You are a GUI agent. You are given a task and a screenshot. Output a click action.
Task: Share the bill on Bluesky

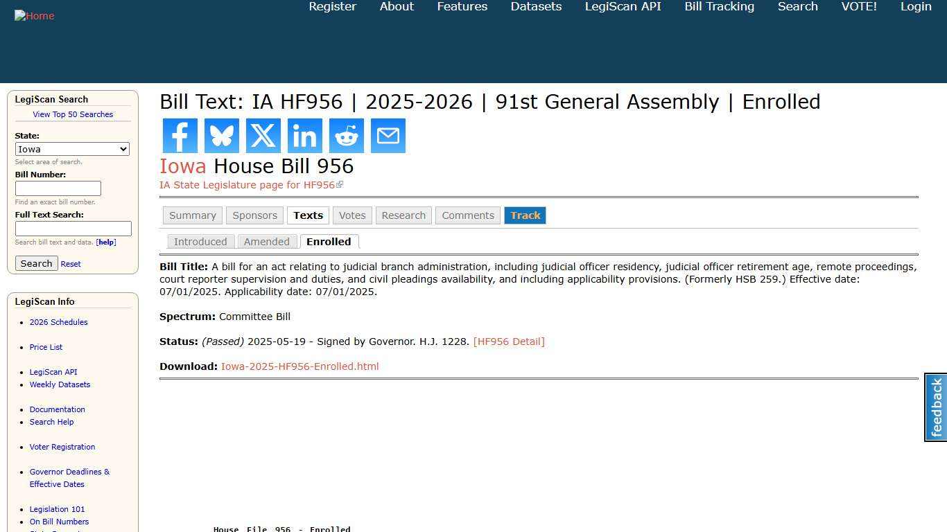click(221, 135)
